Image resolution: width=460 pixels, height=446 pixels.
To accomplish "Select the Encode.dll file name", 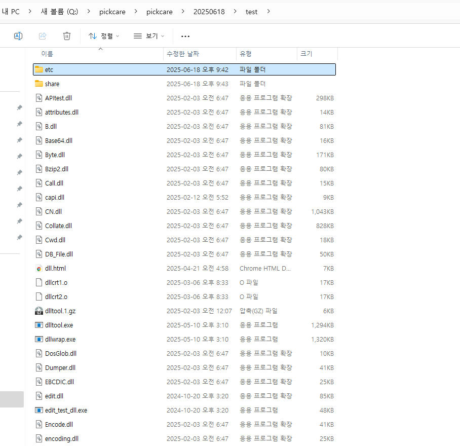I will pos(59,425).
